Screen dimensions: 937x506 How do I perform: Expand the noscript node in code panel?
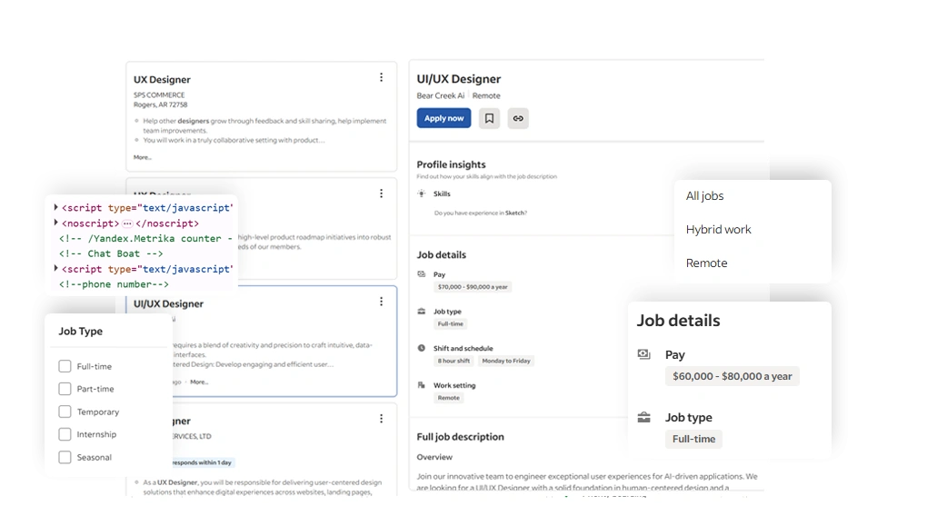[55, 223]
